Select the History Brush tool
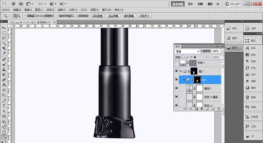263x143 pixels. click(4, 74)
